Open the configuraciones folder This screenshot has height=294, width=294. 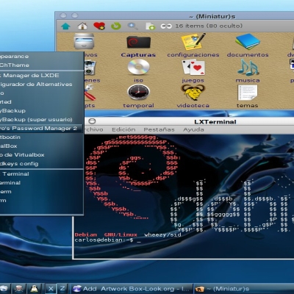coord(193,46)
